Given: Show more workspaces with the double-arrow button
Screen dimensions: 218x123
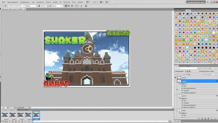Looking at the screenshot, I should 207,2.
